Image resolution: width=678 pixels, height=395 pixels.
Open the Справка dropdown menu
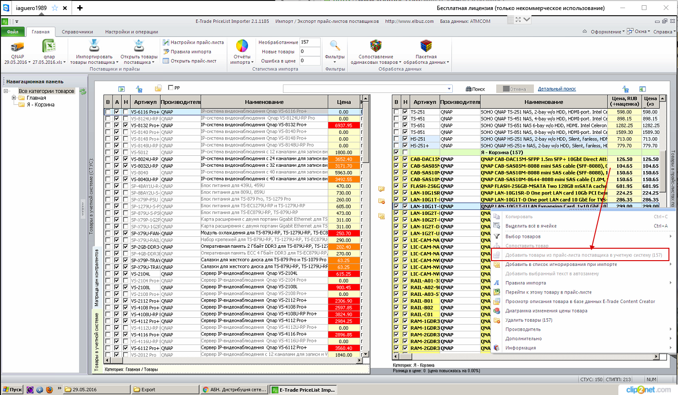tap(664, 32)
